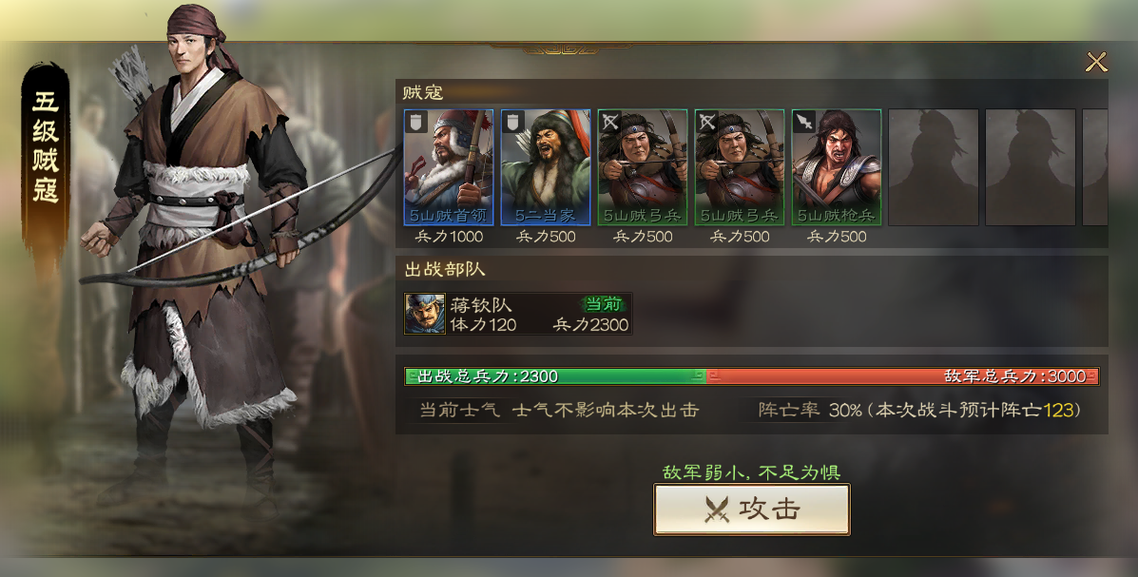Click bow icon on second 5山贼弓兵 card
The image size is (1138, 577).
(707, 122)
